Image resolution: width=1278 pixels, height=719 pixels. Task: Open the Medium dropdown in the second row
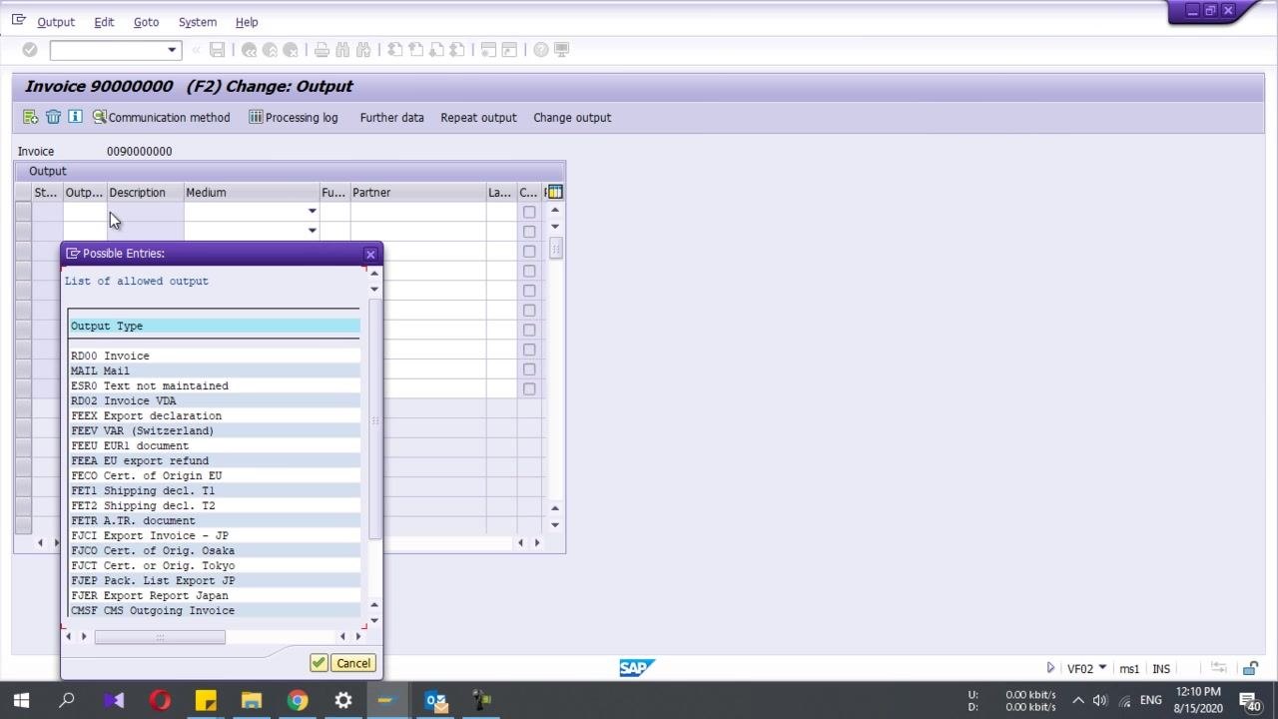(312, 231)
